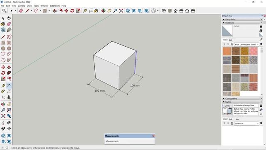Activate Paint Bucket in top toolbar
This screenshot has height=150, width=266.
point(96,11)
